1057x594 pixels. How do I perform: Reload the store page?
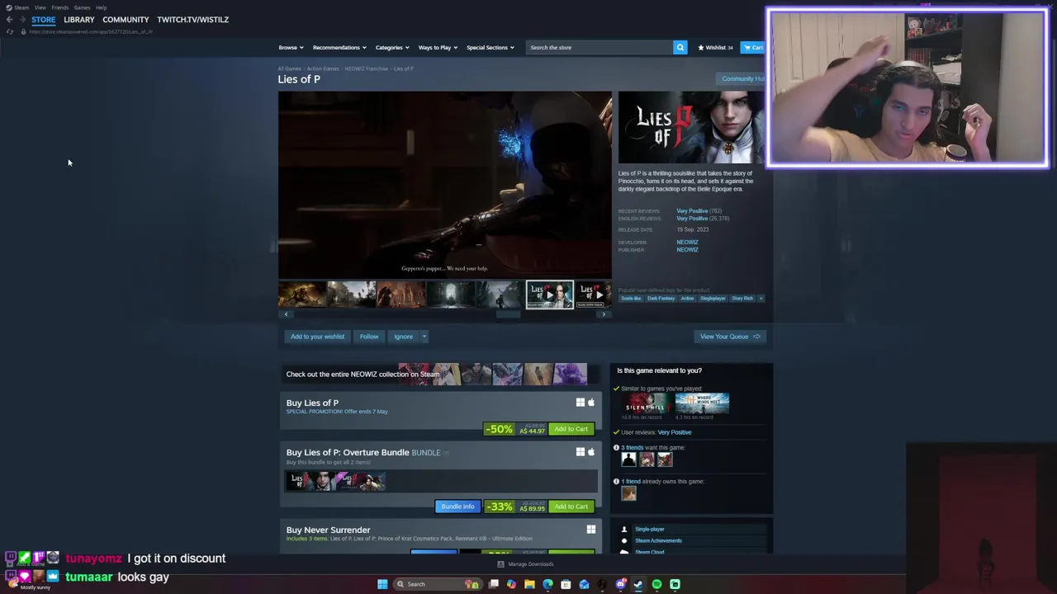point(10,31)
